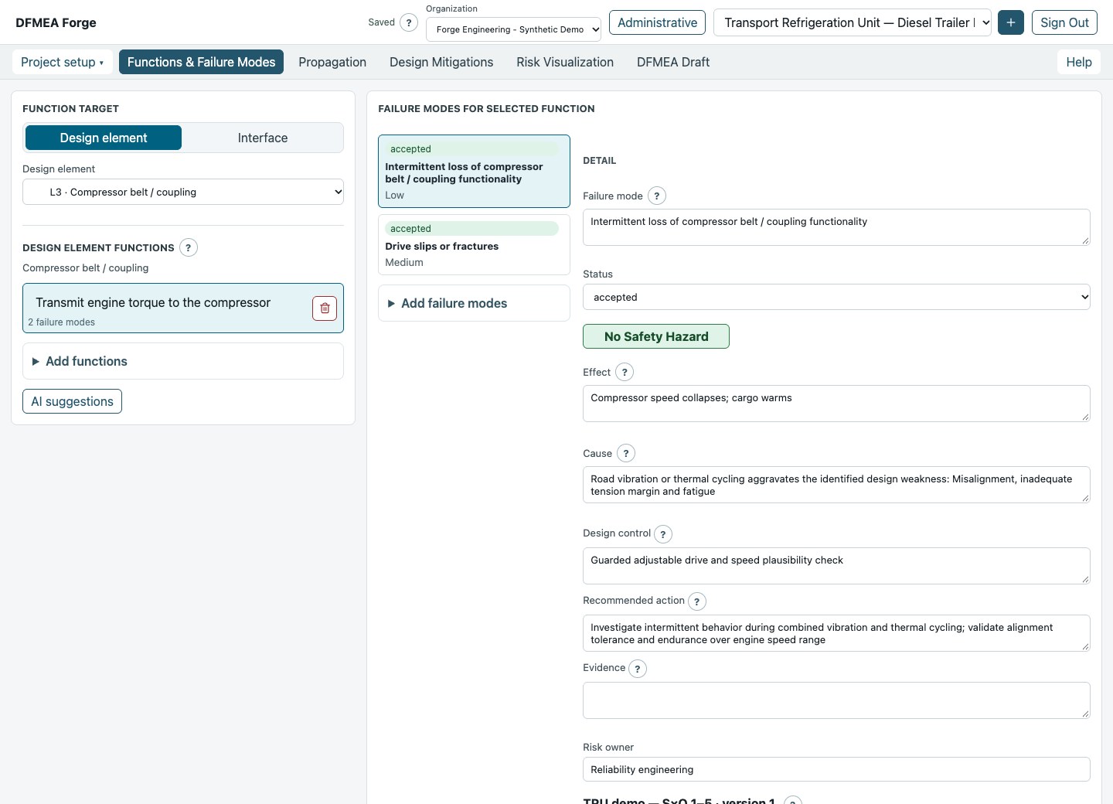
Task: Click the Sign Out button
Action: (x=1064, y=22)
